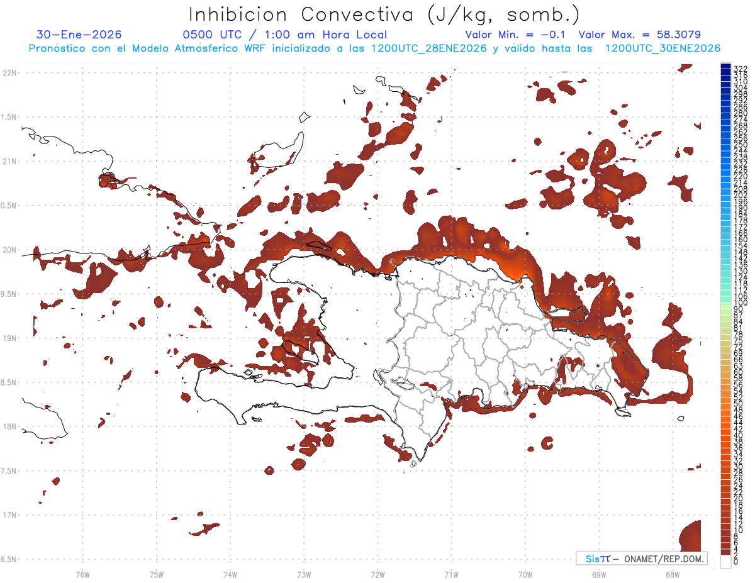Click the '100' colorbar label
The width and height of the screenshot is (755, 583).
pos(740,303)
